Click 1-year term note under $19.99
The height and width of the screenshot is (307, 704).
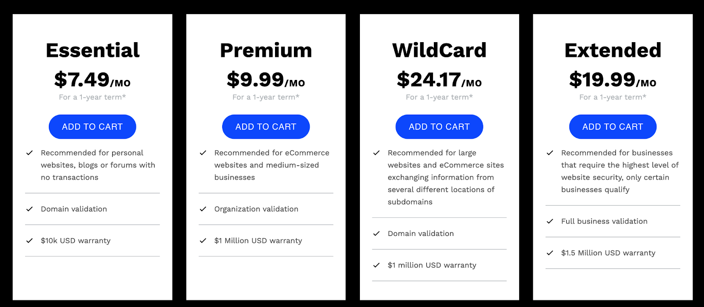[x=612, y=97]
